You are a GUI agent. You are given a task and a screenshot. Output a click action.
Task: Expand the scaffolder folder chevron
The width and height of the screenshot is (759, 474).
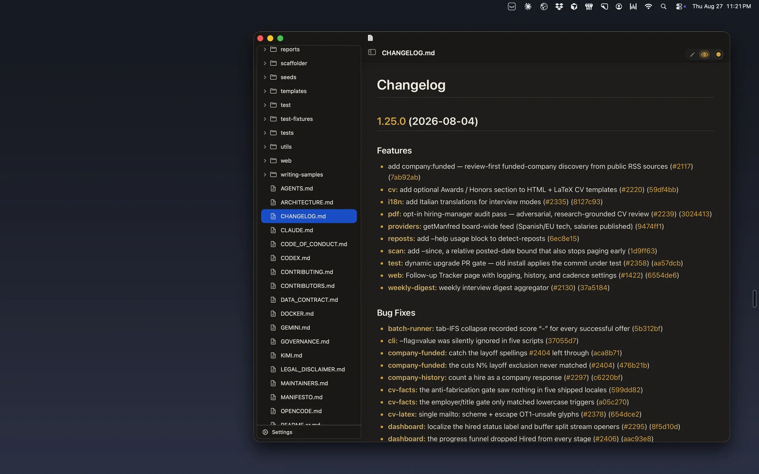(265, 63)
